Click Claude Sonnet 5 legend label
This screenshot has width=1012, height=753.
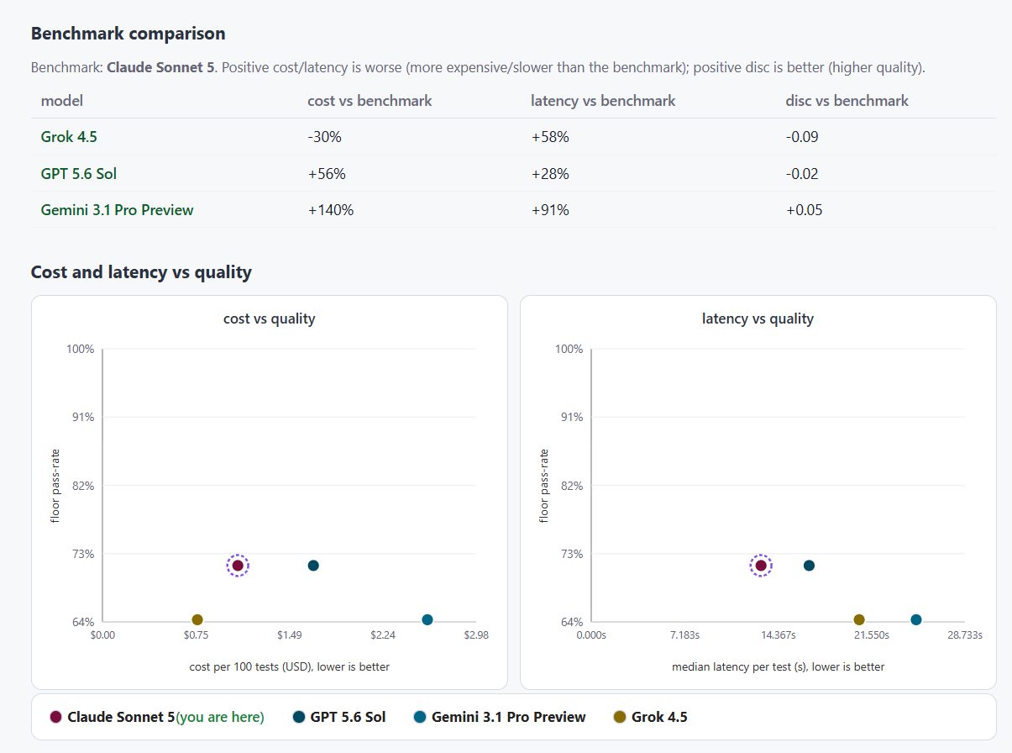coord(121,717)
